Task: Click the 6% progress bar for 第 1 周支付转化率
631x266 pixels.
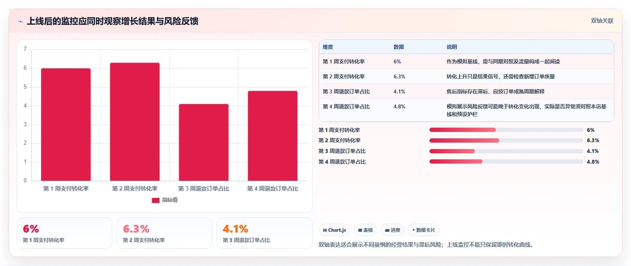Action: click(x=506, y=130)
